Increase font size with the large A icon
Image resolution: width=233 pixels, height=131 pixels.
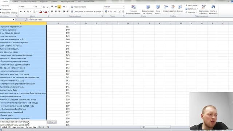click(44, 7)
